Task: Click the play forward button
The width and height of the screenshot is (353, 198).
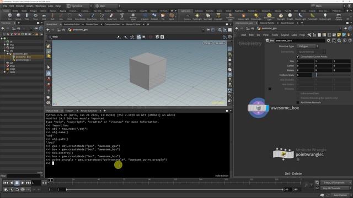Action: point(23,183)
